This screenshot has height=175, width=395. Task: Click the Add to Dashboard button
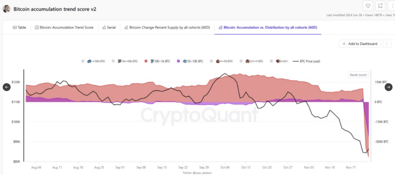[360, 44]
